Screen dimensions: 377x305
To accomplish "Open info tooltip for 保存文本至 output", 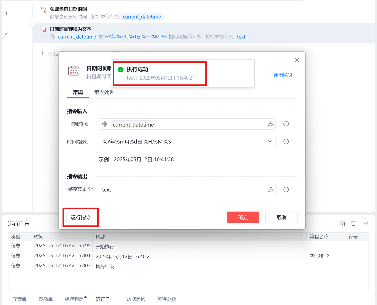I will coord(286,189).
